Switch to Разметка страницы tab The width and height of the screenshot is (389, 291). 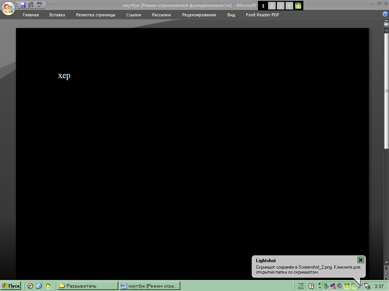tap(95, 15)
